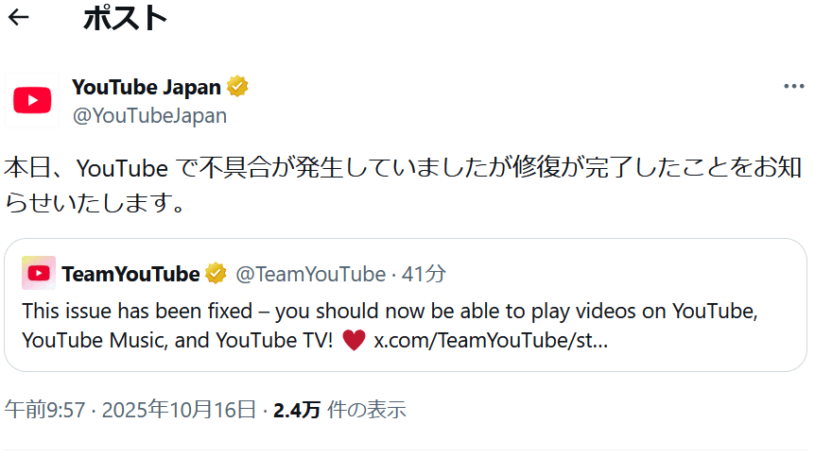Open the TeamYouTube display name link
The height and width of the screenshot is (457, 815).
(130, 274)
